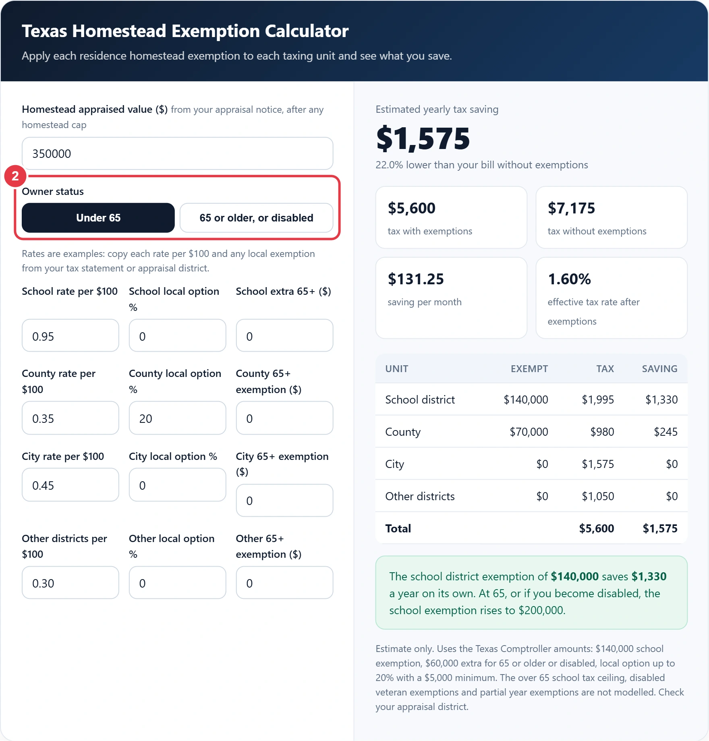Click the UNIT column header
709x741 pixels.
[x=396, y=368]
